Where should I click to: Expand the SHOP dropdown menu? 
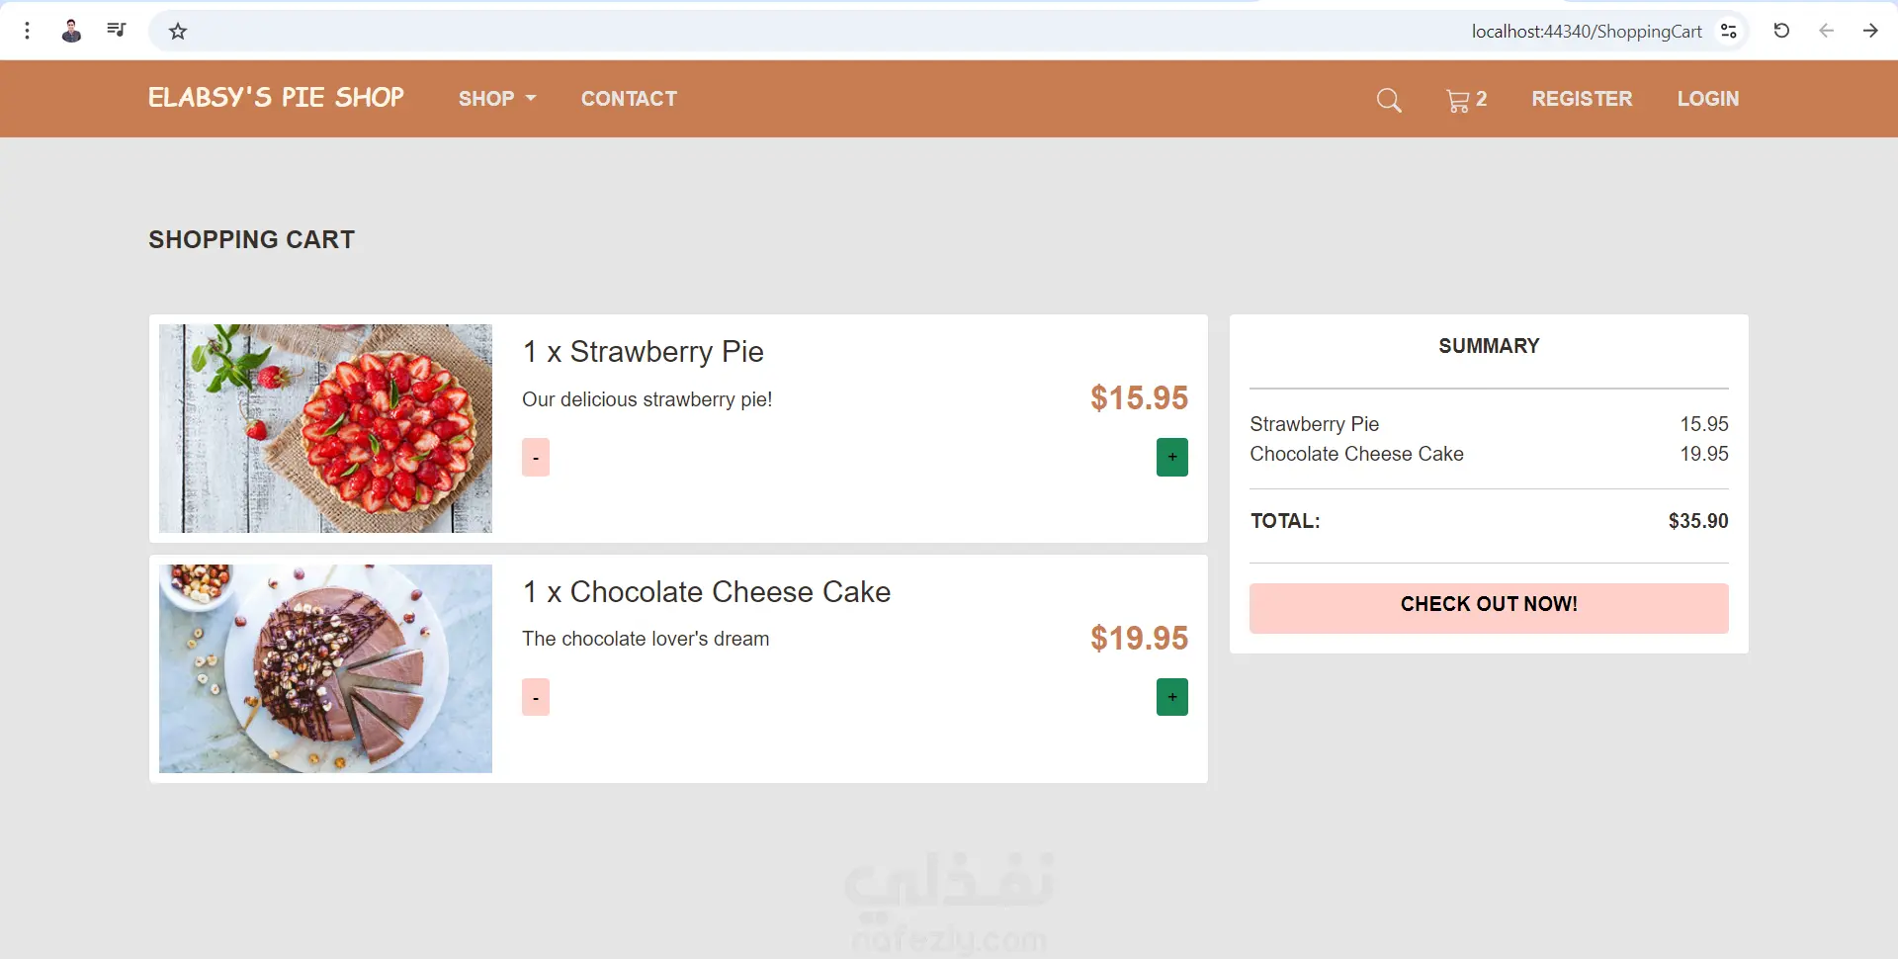(497, 99)
